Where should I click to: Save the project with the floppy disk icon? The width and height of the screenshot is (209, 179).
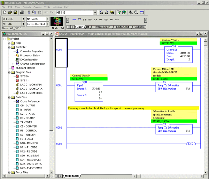(15, 13)
